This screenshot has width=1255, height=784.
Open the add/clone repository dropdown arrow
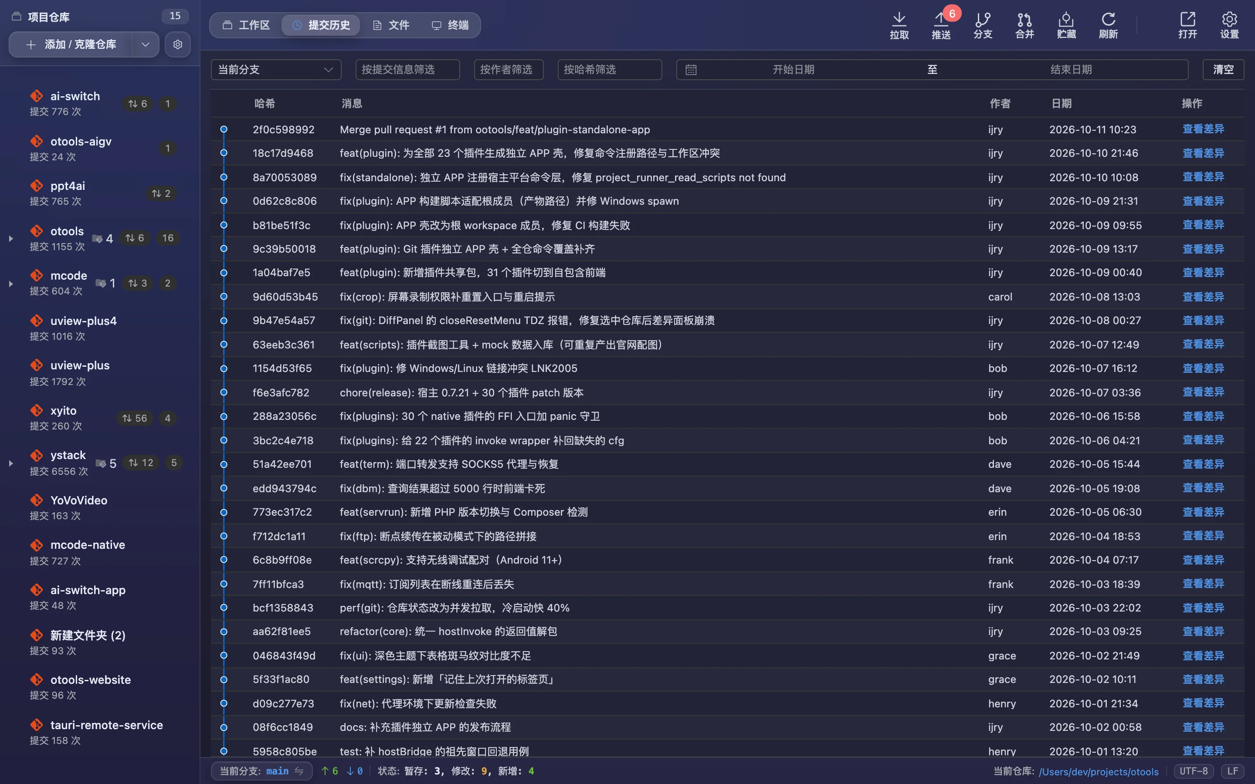click(x=146, y=44)
